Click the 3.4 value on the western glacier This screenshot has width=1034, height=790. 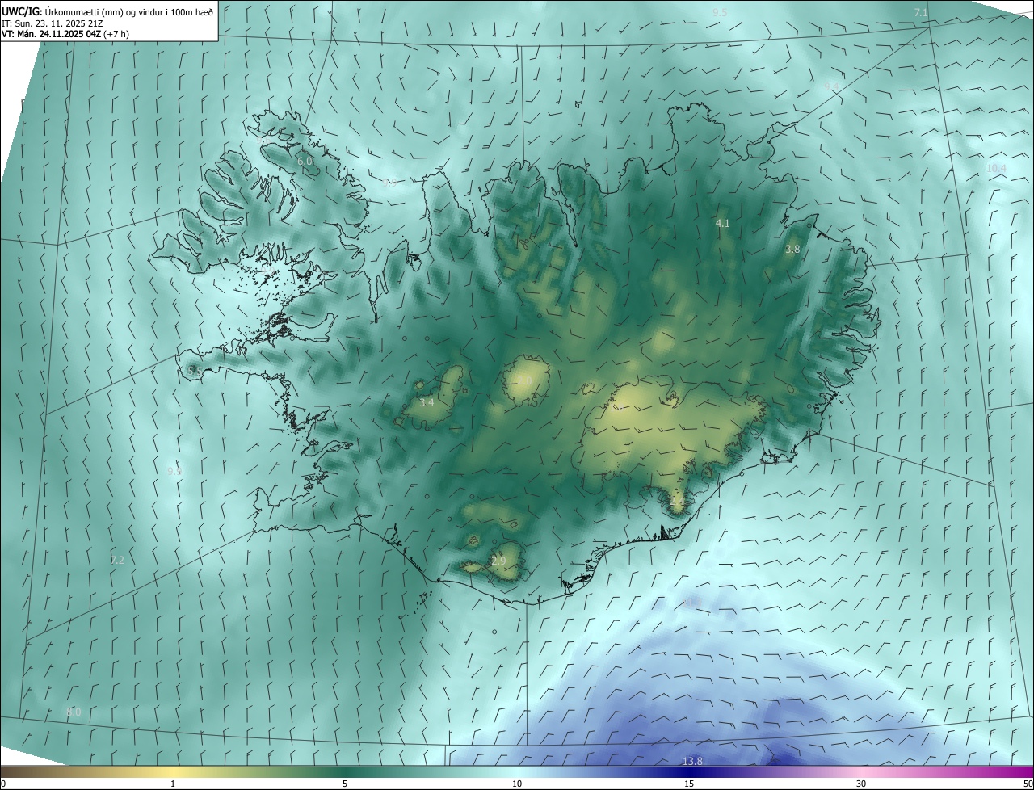[427, 402]
